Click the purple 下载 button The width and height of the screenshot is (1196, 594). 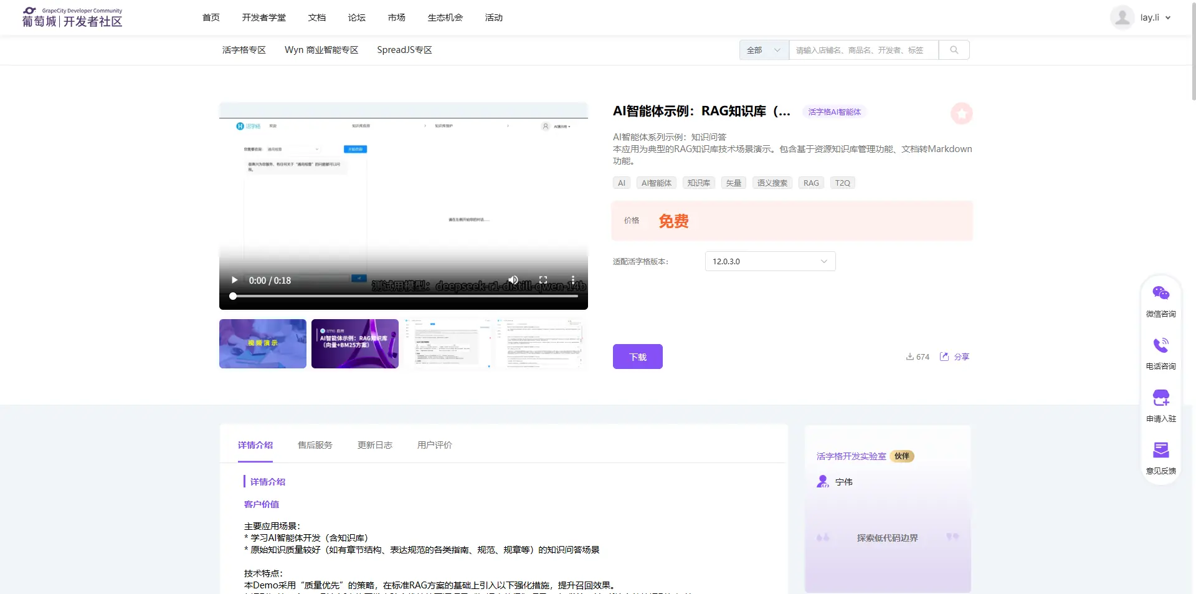[638, 357]
